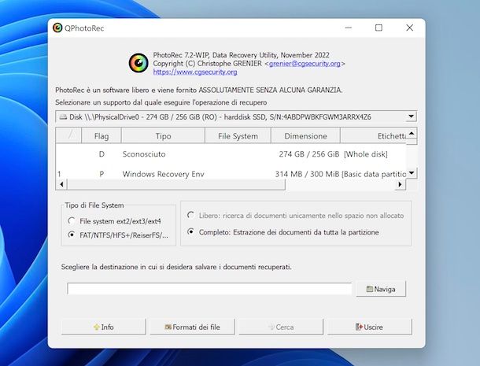Click the horizontal scroll left arrow
Screen dimensions: 480x366
(62, 184)
